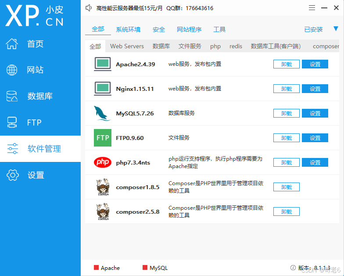The width and height of the screenshot is (344, 276).
Task: Uninstall Apache2.4.39 with 卸载
Action: 286,64
